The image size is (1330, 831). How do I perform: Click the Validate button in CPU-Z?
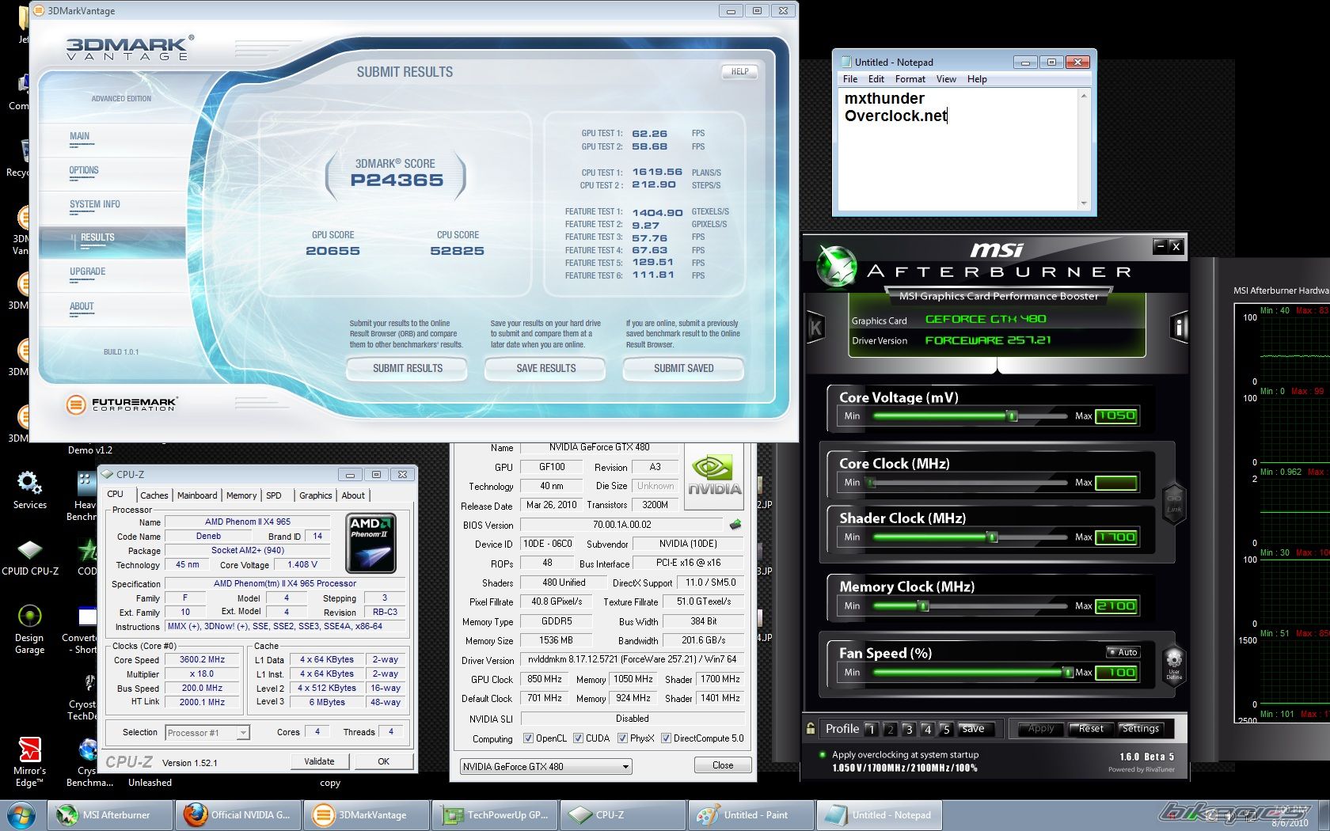point(319,761)
